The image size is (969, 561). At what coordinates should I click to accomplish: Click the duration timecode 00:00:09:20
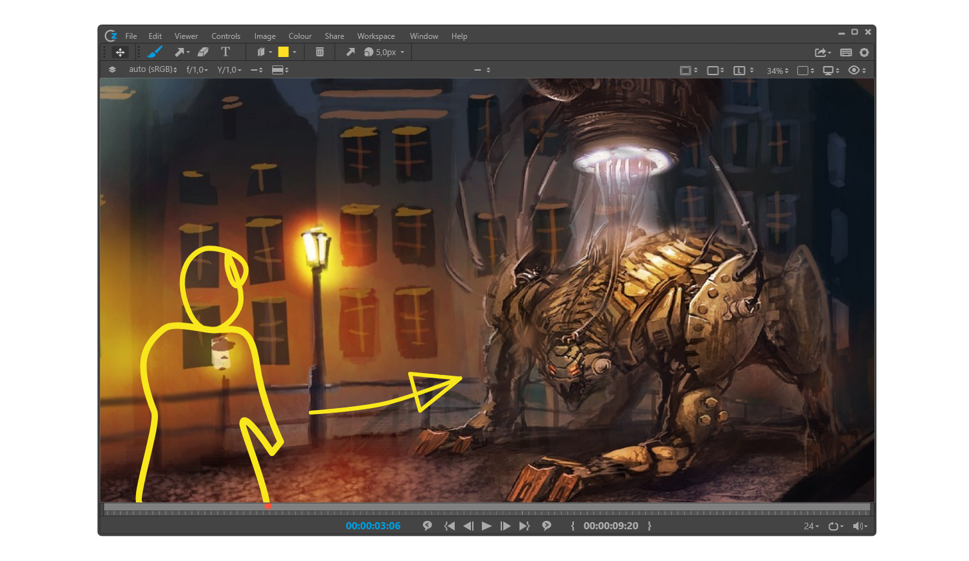pyautogui.click(x=611, y=526)
